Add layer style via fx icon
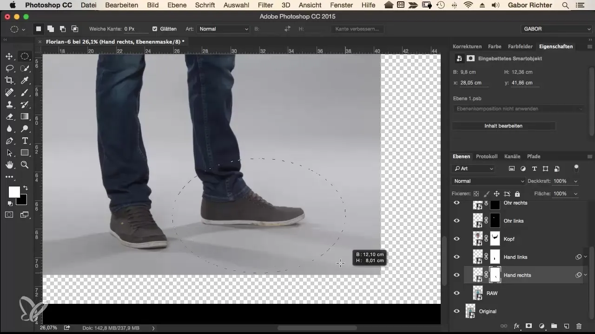This screenshot has height=334, width=595. pyautogui.click(x=516, y=326)
